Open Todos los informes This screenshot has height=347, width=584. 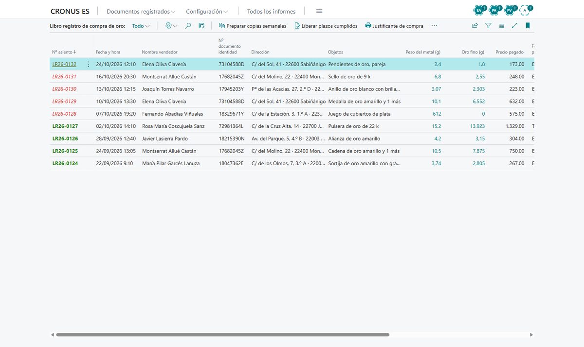click(271, 11)
